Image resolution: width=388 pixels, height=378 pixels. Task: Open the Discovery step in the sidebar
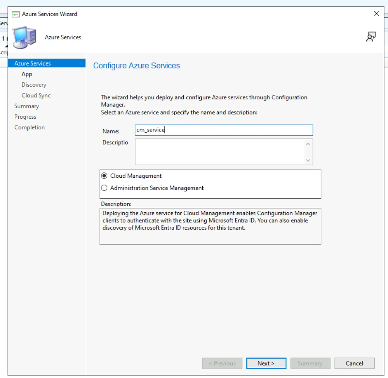point(34,85)
